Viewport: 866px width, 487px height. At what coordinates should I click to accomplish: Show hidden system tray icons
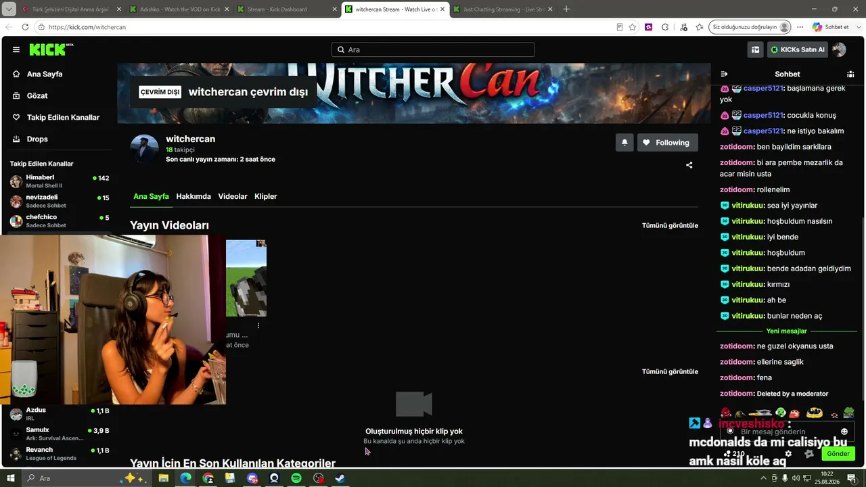click(764, 478)
